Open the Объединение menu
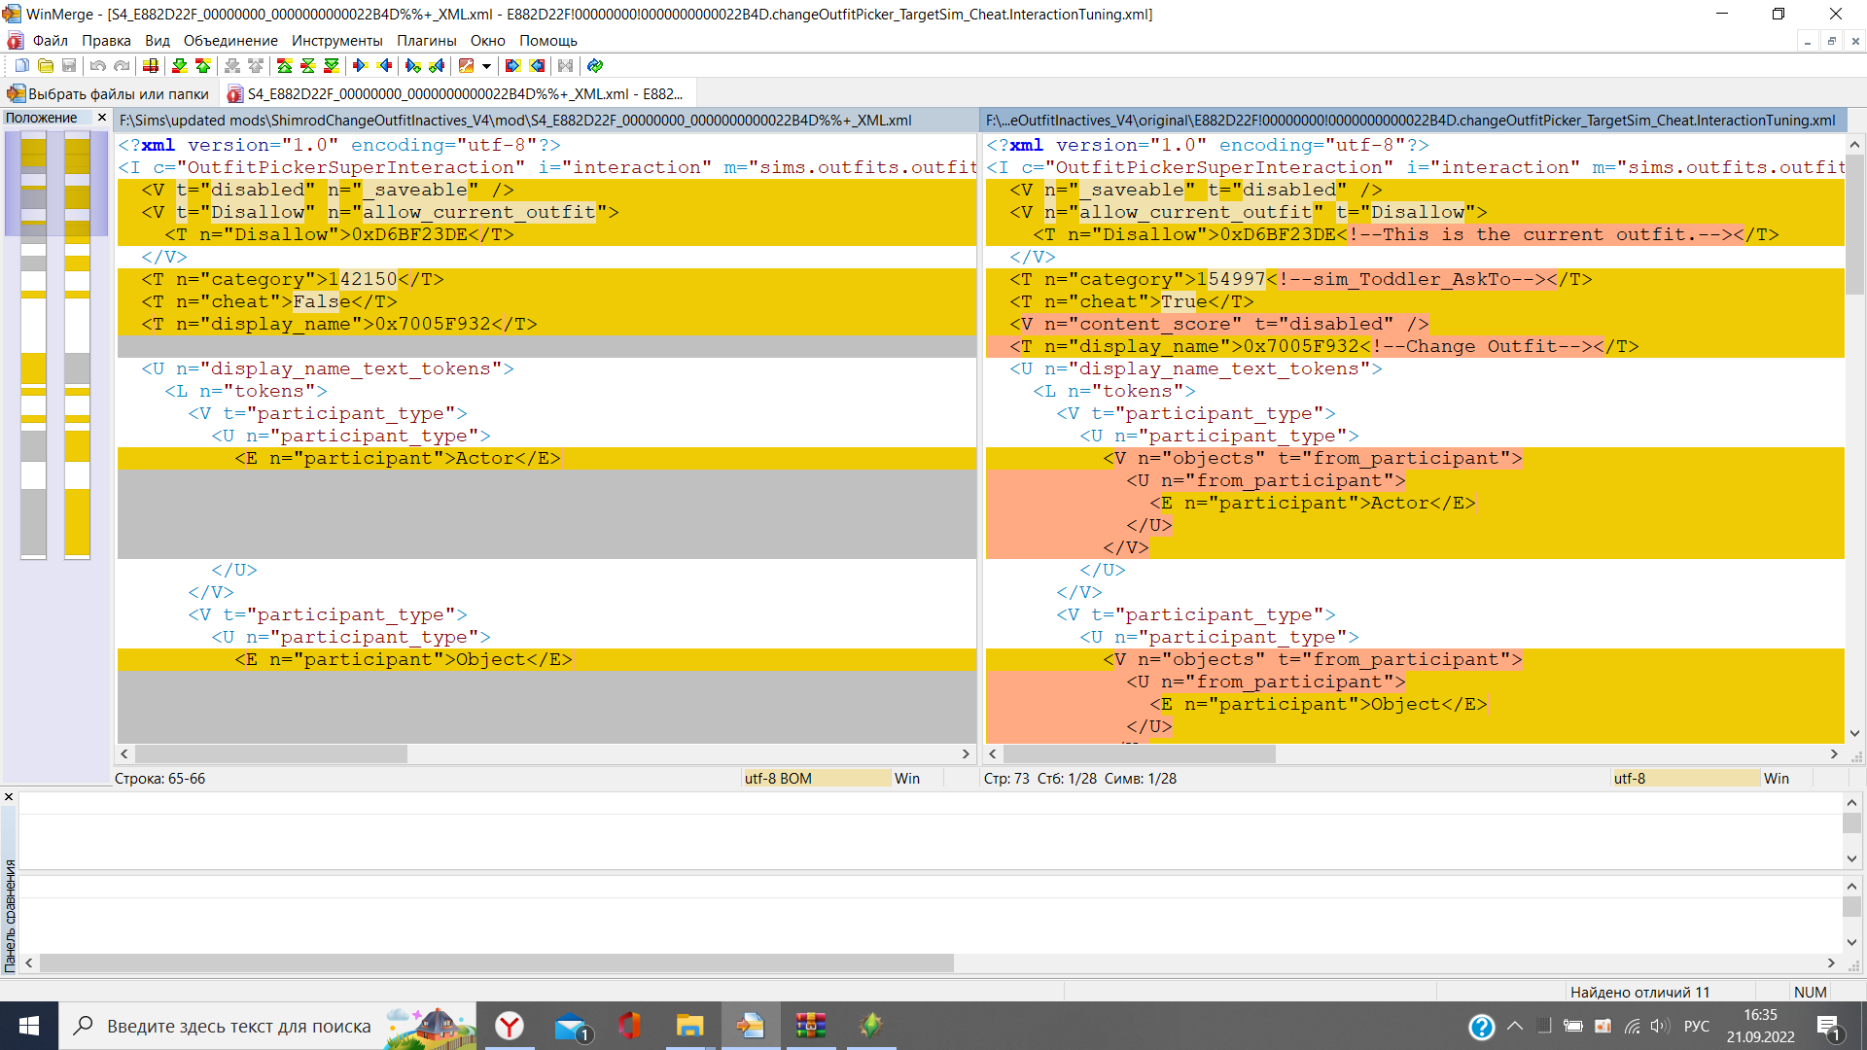 coord(230,41)
